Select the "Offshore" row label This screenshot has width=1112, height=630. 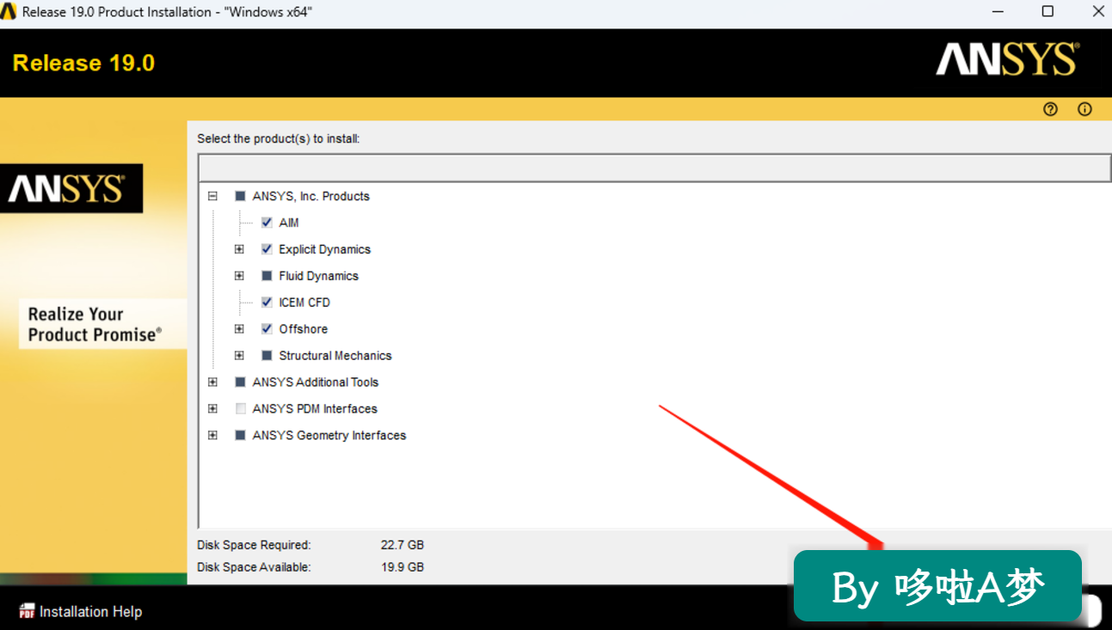[x=304, y=329]
